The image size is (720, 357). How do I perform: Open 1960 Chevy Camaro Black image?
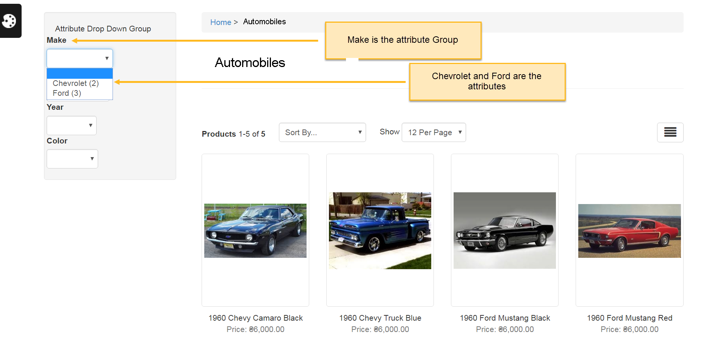point(255,231)
